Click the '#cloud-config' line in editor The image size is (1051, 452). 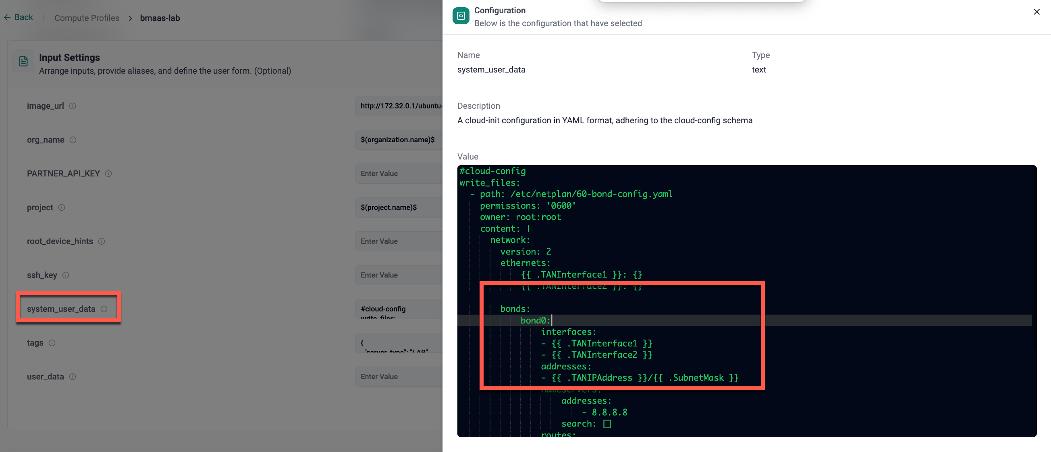492,171
